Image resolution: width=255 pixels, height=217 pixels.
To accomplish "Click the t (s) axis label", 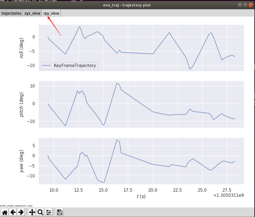I will pyautogui.click(x=141, y=197).
